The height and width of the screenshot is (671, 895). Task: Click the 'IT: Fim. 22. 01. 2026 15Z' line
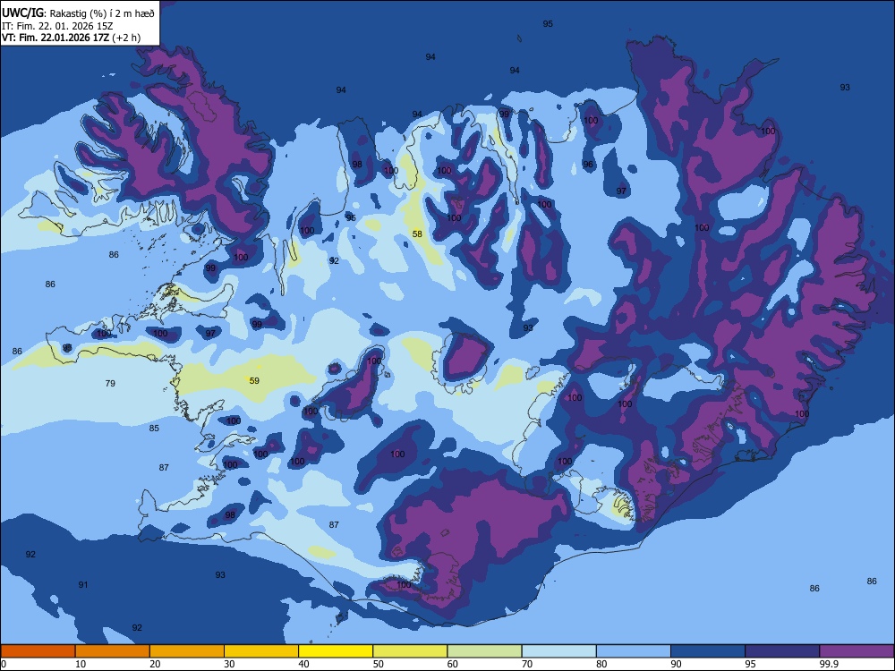point(57,26)
